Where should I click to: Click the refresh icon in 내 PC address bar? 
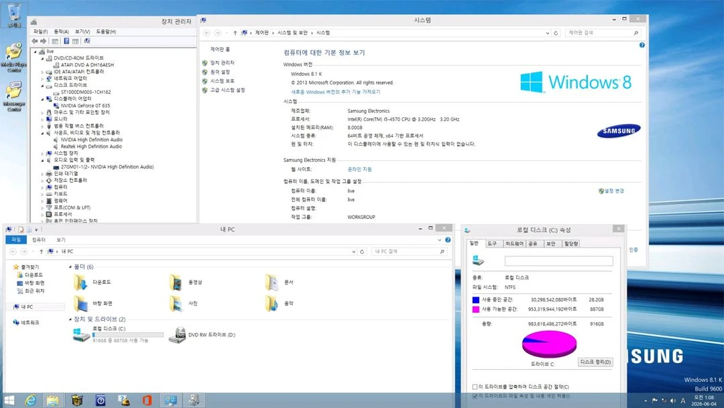pos(362,252)
